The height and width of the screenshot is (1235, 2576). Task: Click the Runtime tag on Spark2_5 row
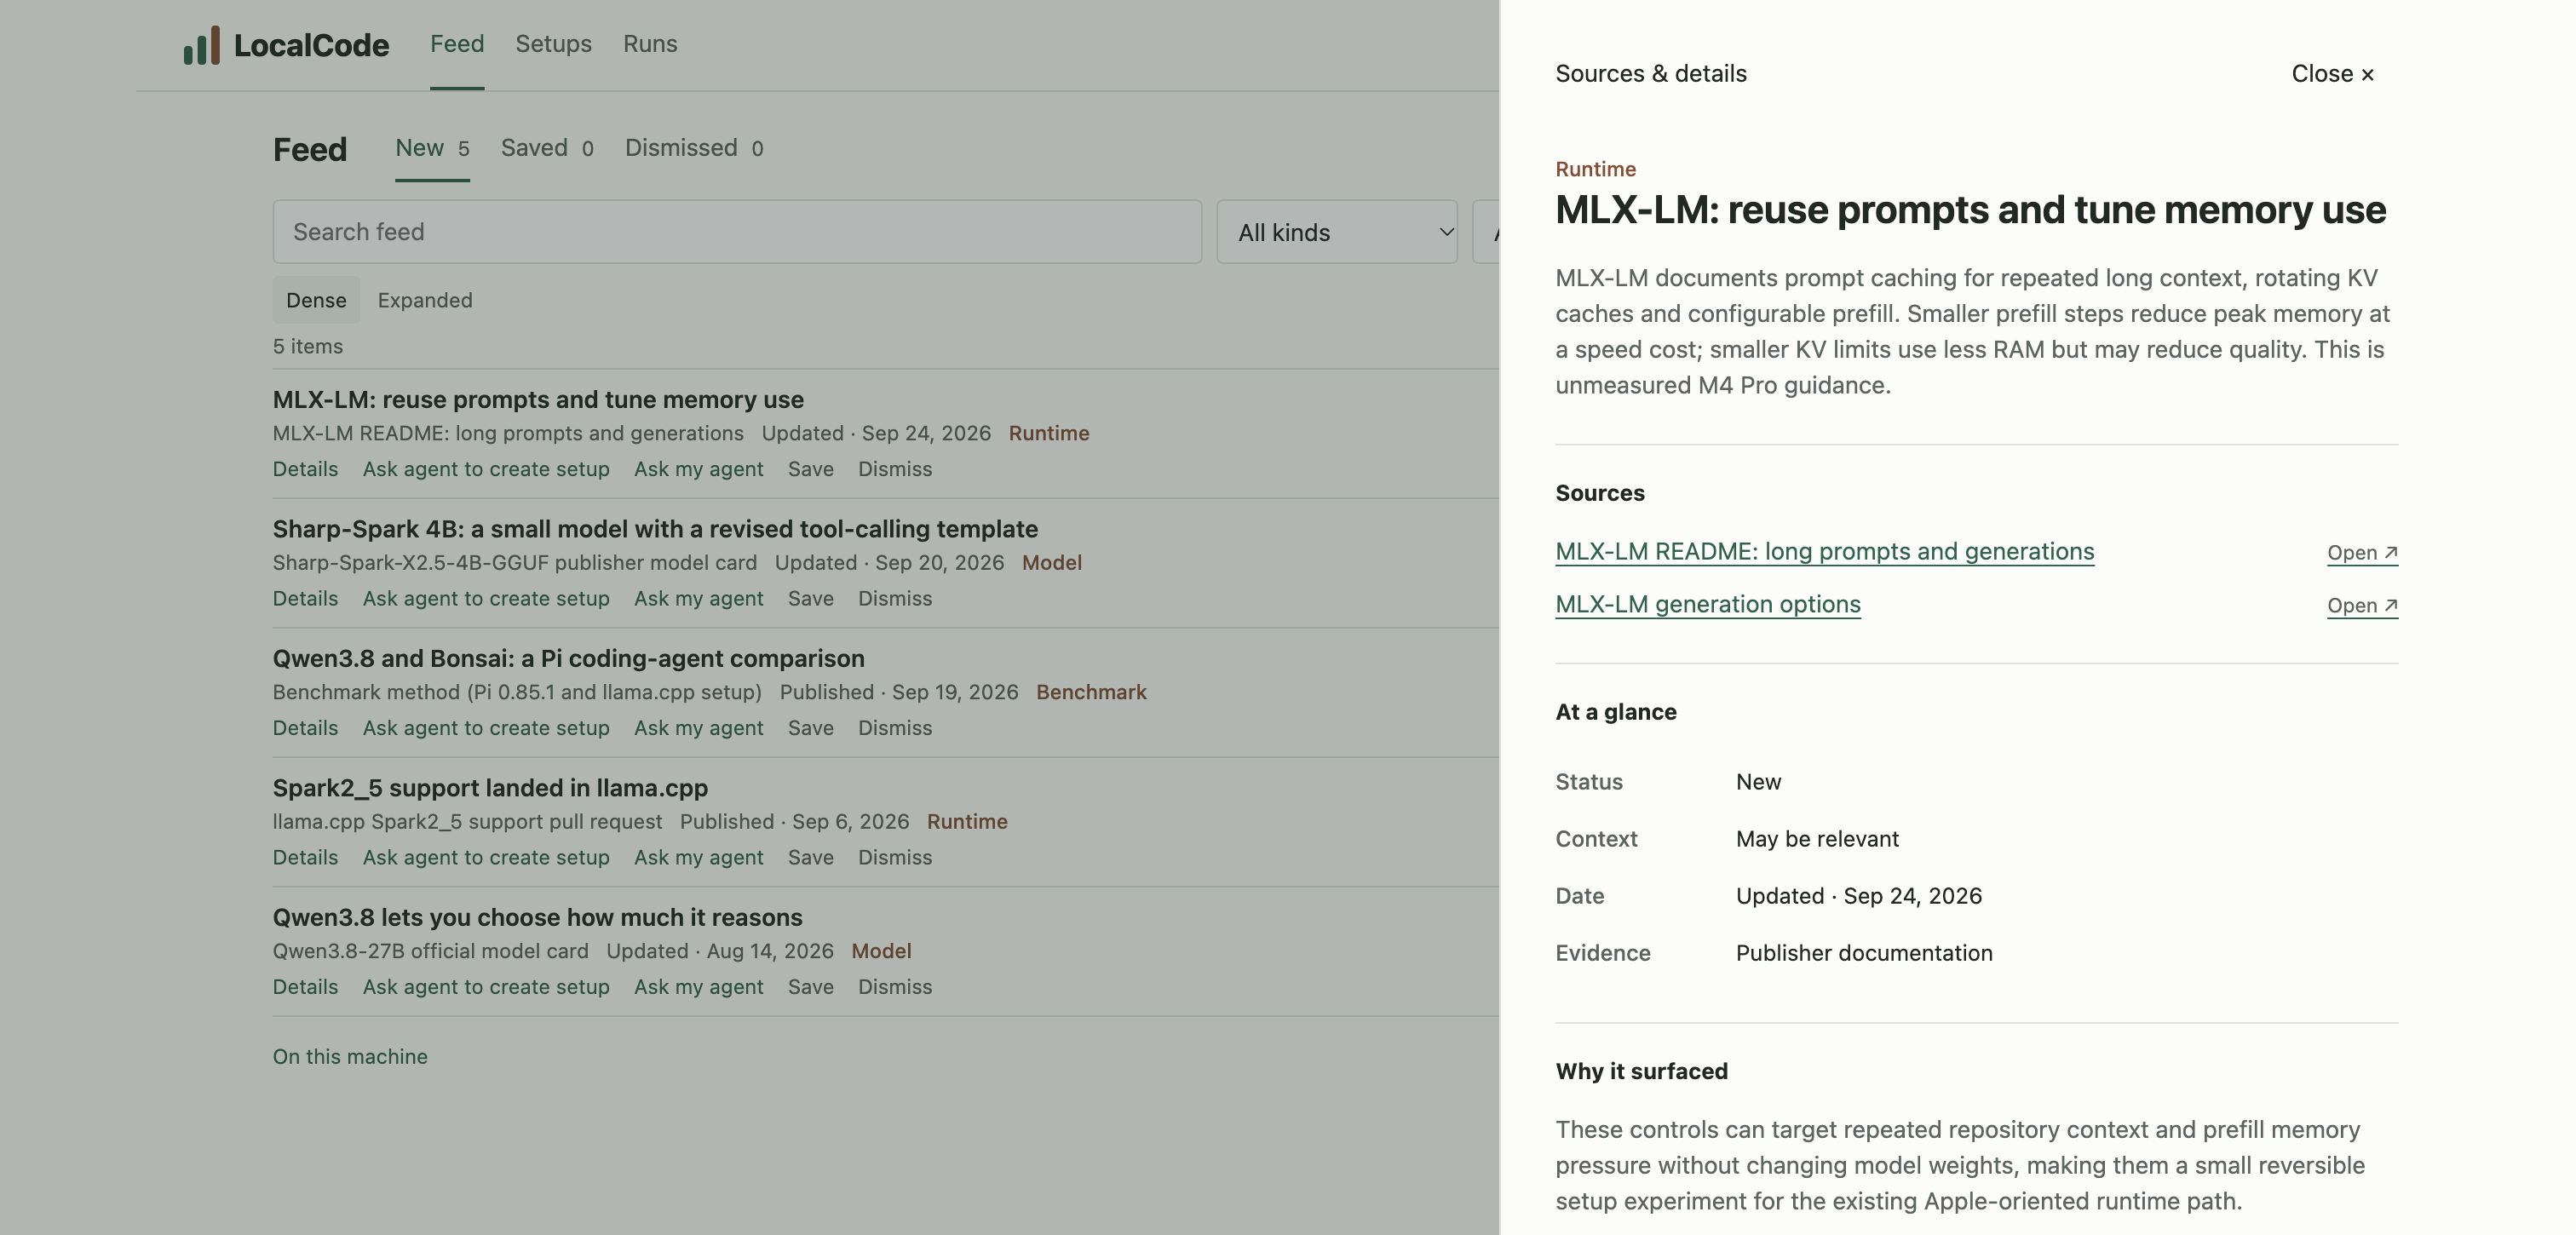tap(967, 821)
